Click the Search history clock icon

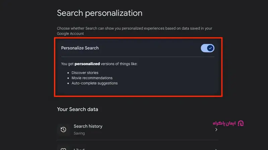click(x=63, y=129)
